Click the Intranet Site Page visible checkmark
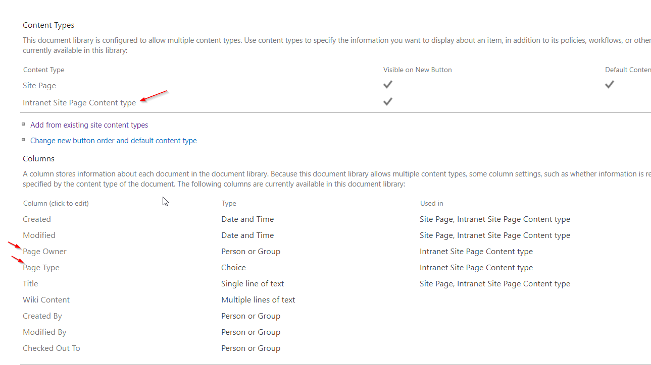This screenshot has height=365, width=651. pos(387,102)
